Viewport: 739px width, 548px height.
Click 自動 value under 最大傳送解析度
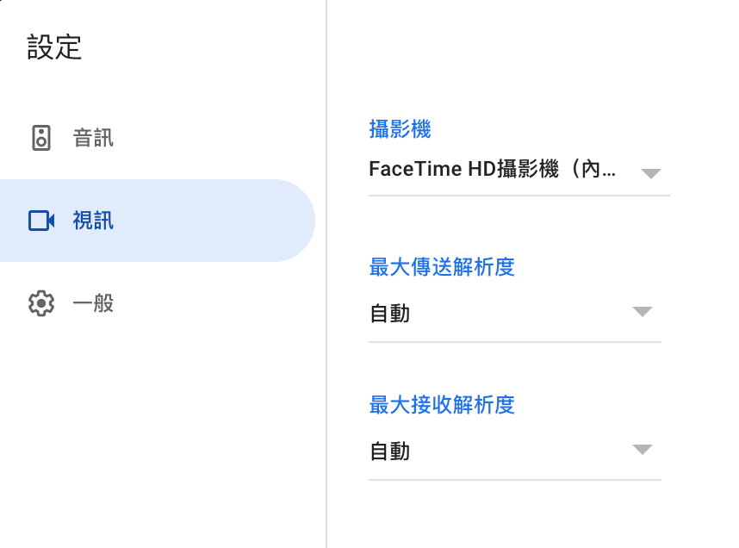click(x=390, y=313)
